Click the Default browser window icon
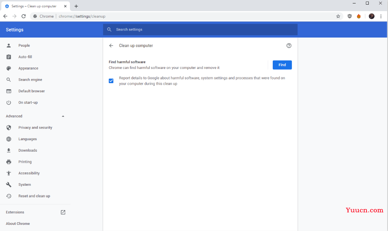 (9, 91)
